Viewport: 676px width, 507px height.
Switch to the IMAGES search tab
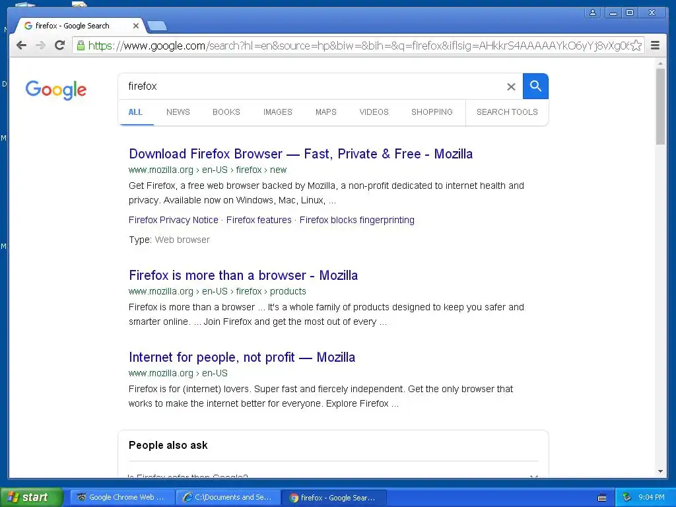[x=278, y=112]
